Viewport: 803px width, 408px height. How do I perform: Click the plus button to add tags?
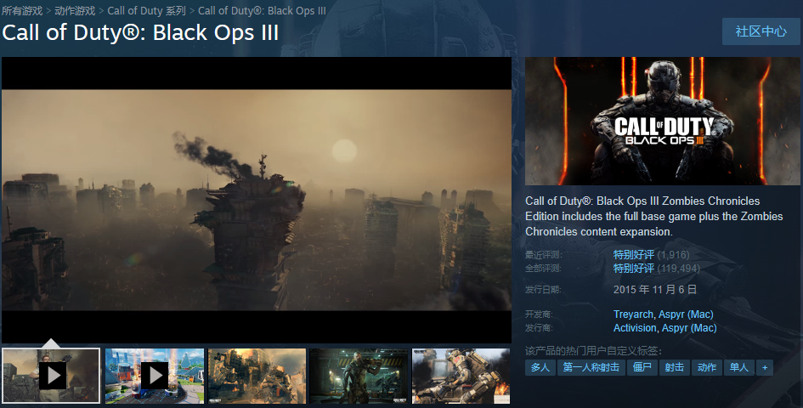pos(765,367)
